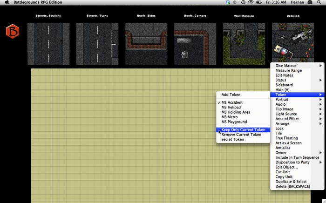The image size is (326, 203).
Task: Select the Wall Mansion tile thumbnail
Action: 244,44
